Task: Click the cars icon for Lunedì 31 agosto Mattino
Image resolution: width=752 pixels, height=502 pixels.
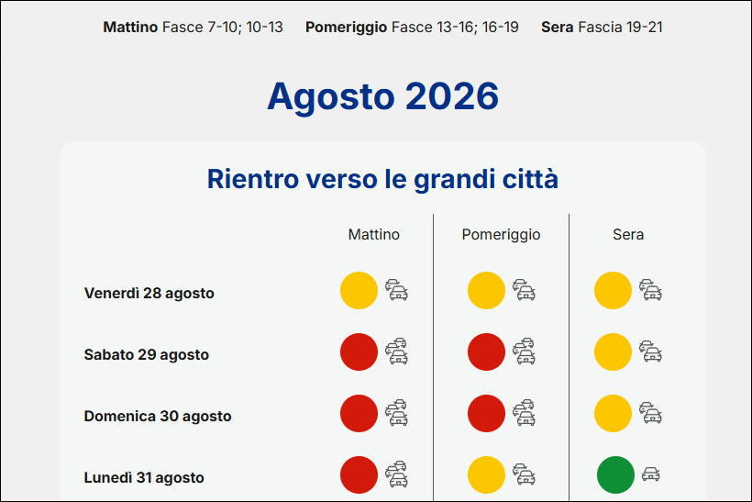Action: coord(396,474)
